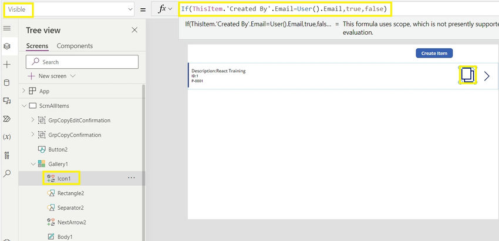Select GrpCopyConfirmation in the tree
Screen dimensions: 499x241
(x=75, y=135)
